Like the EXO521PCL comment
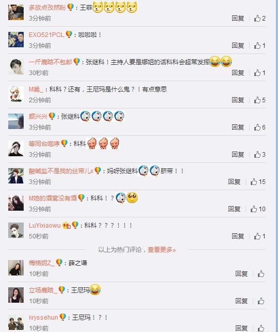 (260, 46)
